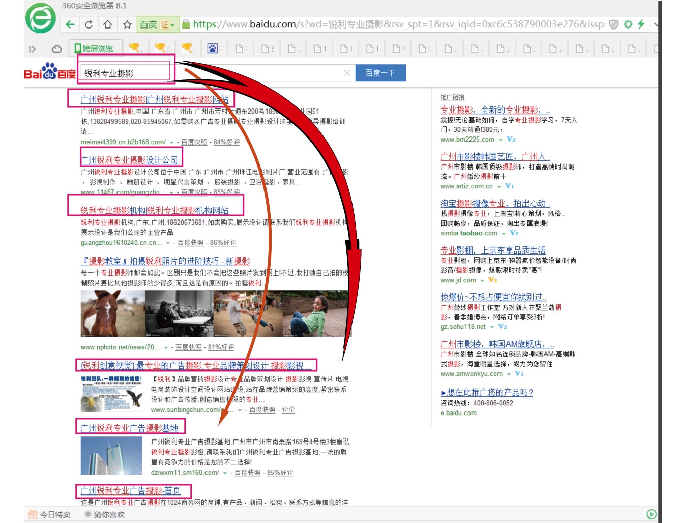Click the V1 badge beside www.artiz.com.cn
675x523 pixels.
coord(510,186)
